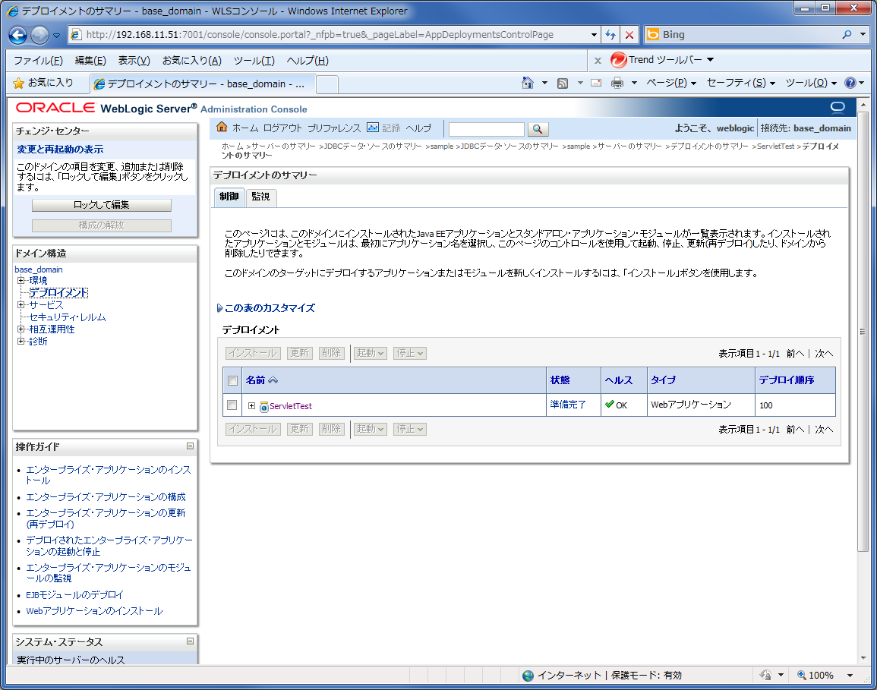Click the Read Mail toolbar icon
Viewport: 877px width, 690px height.
(596, 83)
